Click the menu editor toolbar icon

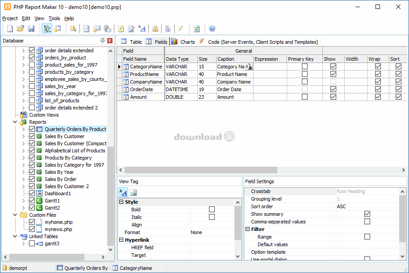tap(168, 29)
